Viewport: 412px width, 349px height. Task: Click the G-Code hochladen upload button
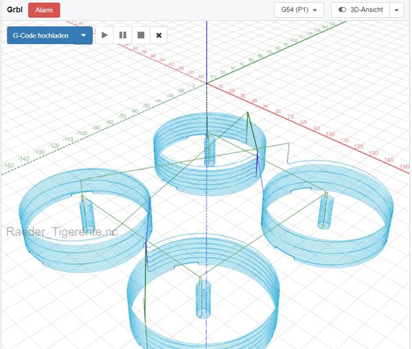41,35
